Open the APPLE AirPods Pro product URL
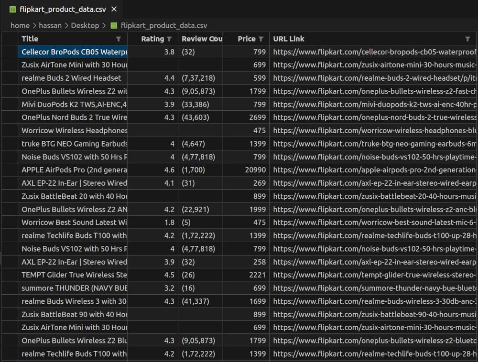478x362 pixels. pyautogui.click(x=373, y=170)
